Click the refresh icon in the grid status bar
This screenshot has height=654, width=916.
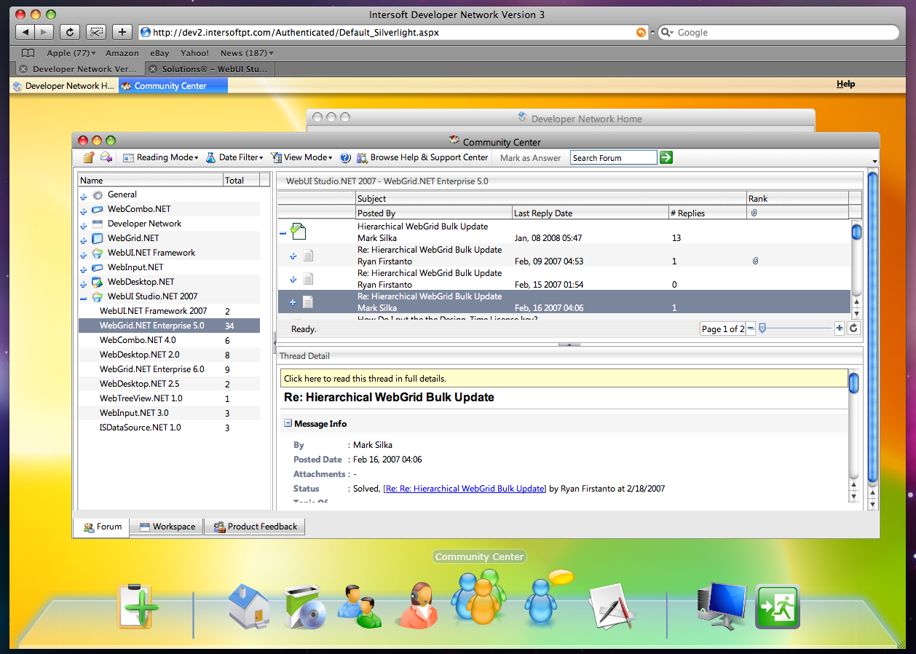point(853,328)
